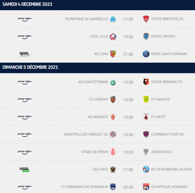Click the Olympique de Marseille club crest
The width and height of the screenshot is (195, 193).
pyautogui.click(x=113, y=19)
